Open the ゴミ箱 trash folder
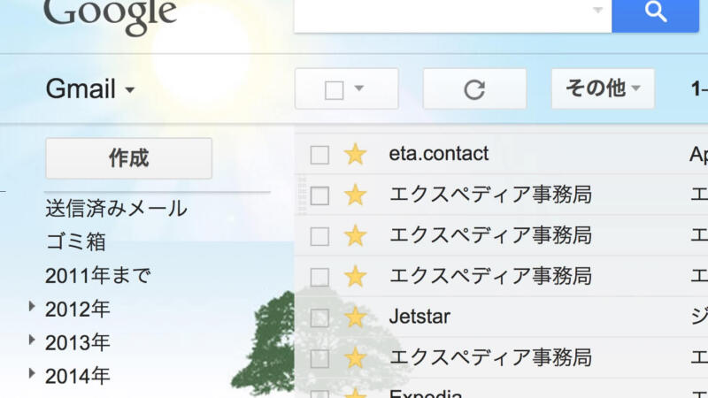708x398 pixels. (x=76, y=241)
